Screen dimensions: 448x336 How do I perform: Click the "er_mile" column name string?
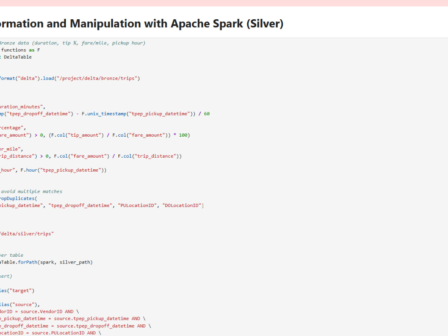(x=10, y=149)
